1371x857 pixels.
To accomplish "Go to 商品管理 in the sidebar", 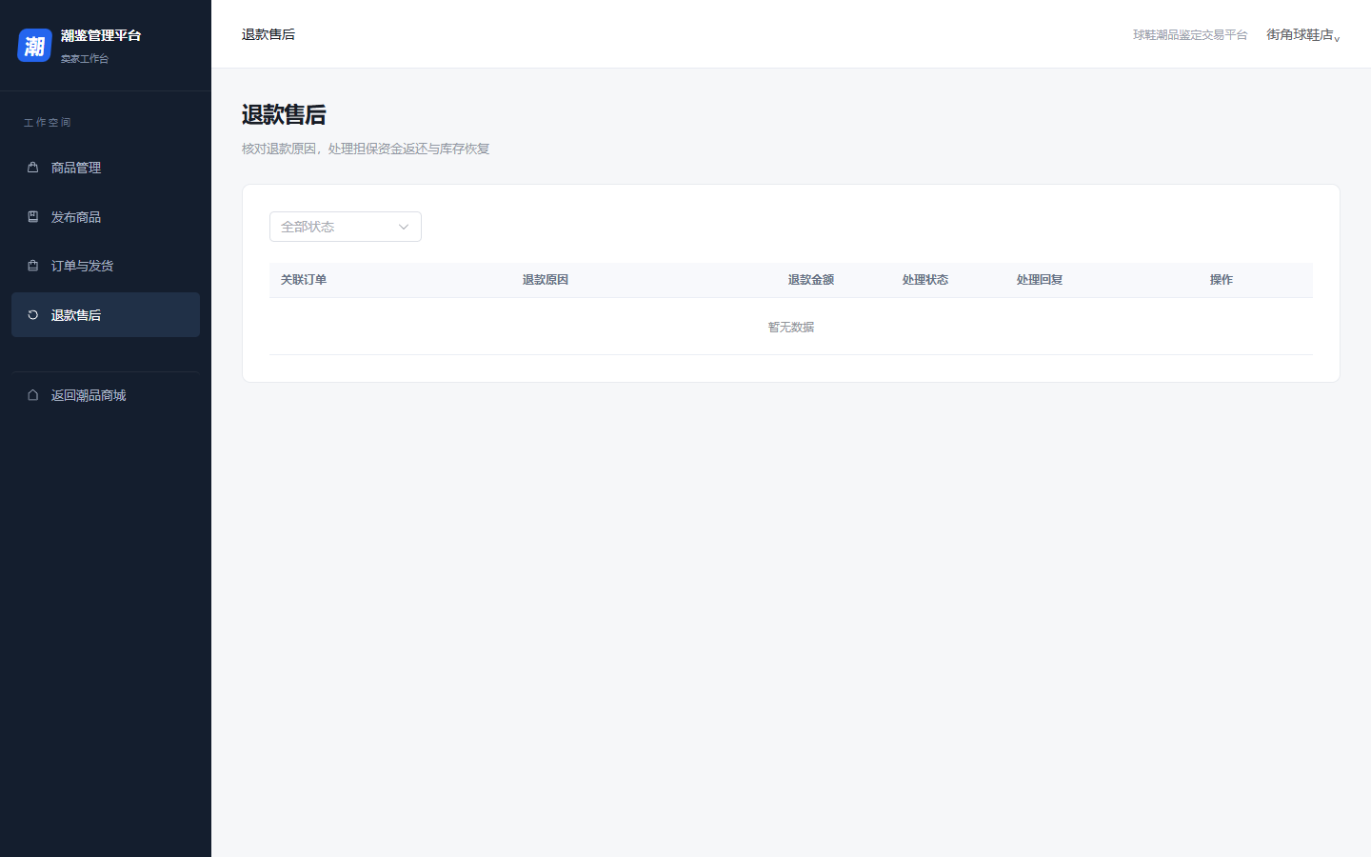I will pyautogui.click(x=106, y=168).
